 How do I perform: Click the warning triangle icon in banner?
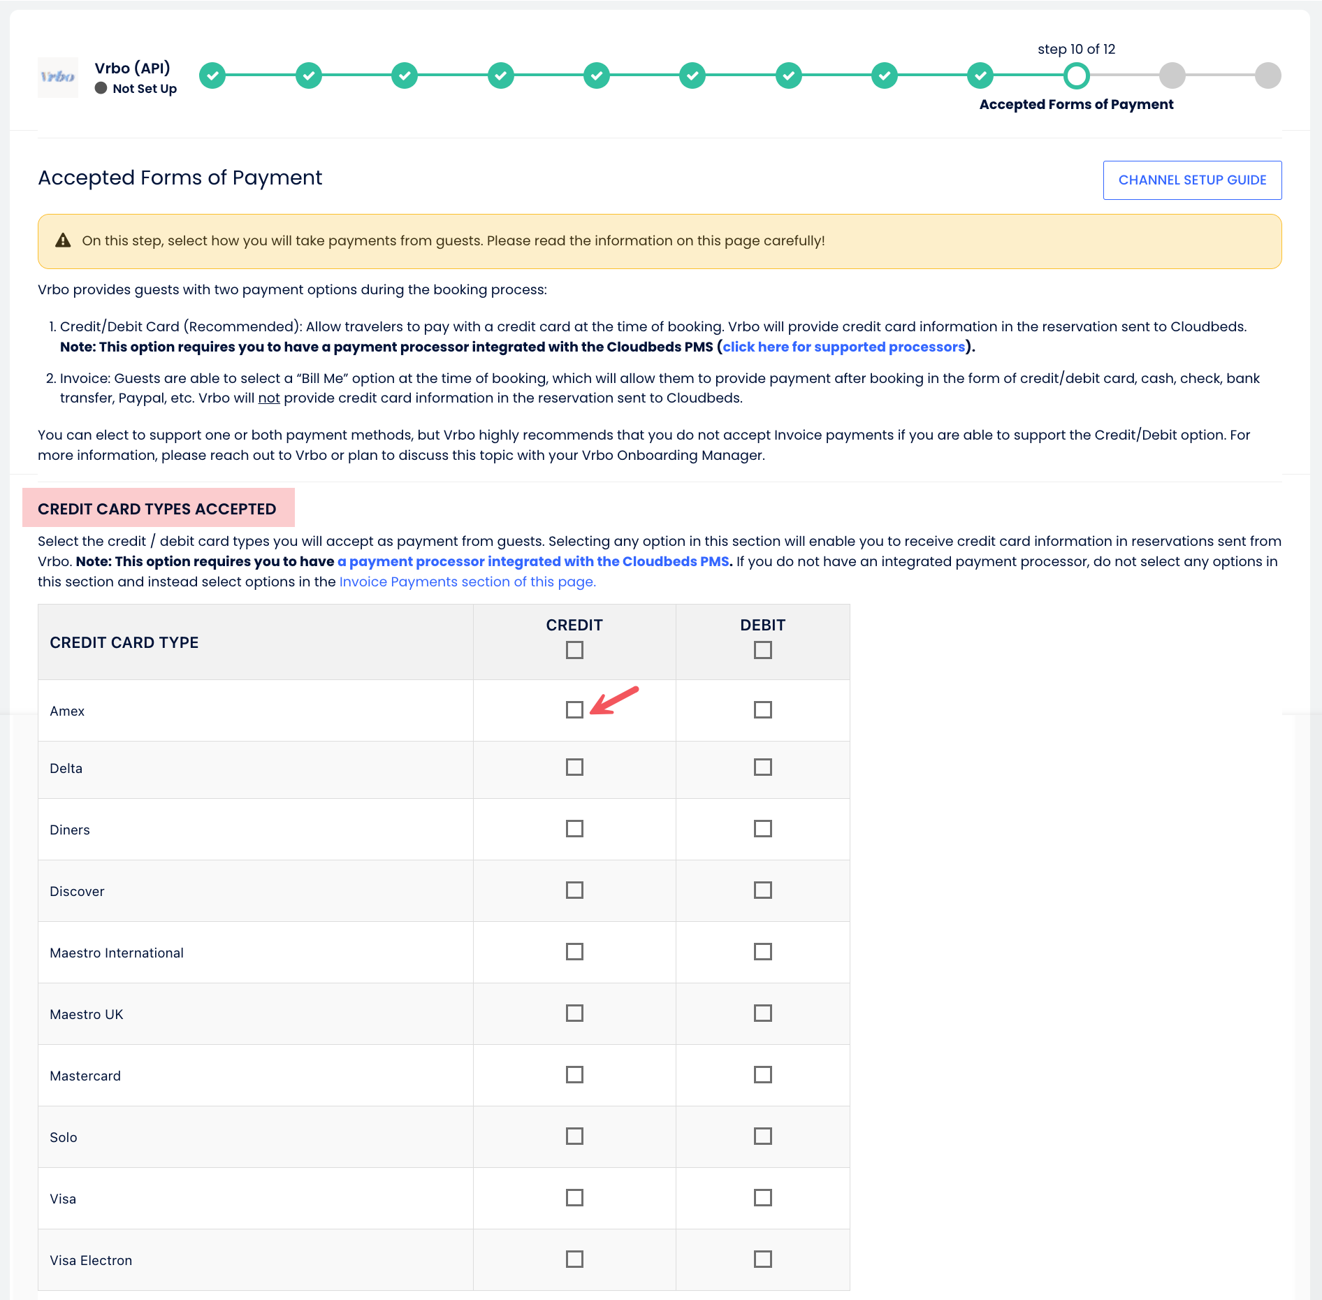coord(63,241)
